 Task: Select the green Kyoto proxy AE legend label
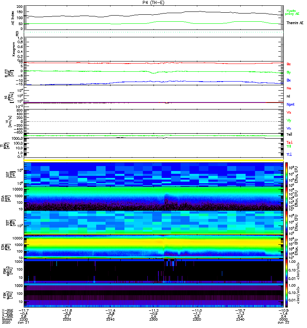click(x=292, y=12)
